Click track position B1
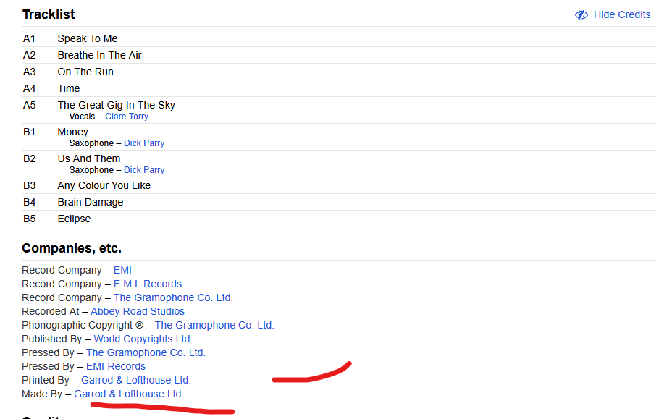 (x=29, y=132)
